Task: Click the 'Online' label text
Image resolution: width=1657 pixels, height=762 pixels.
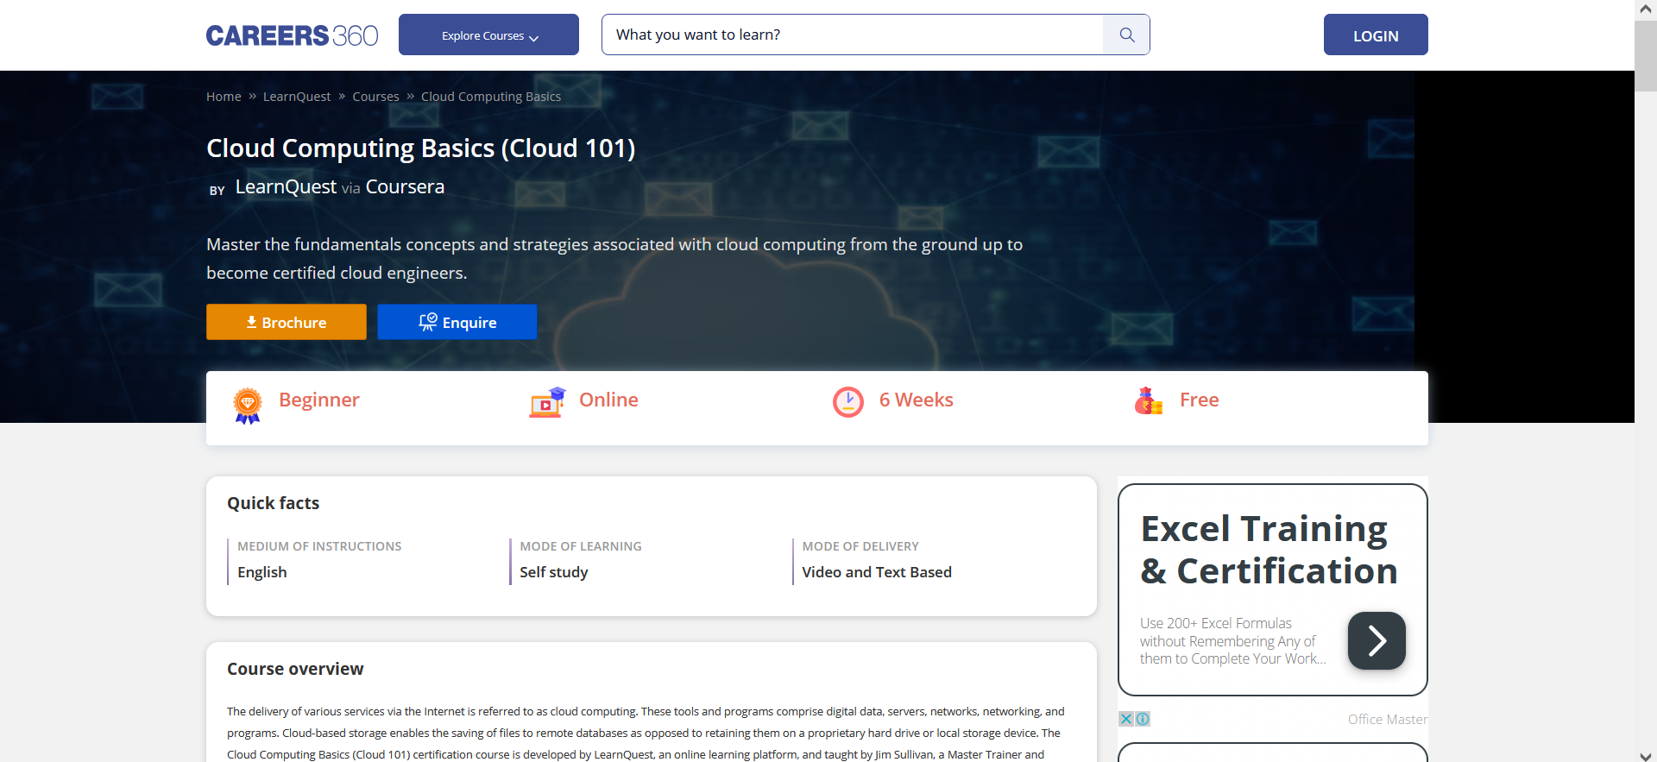Action: (x=608, y=400)
